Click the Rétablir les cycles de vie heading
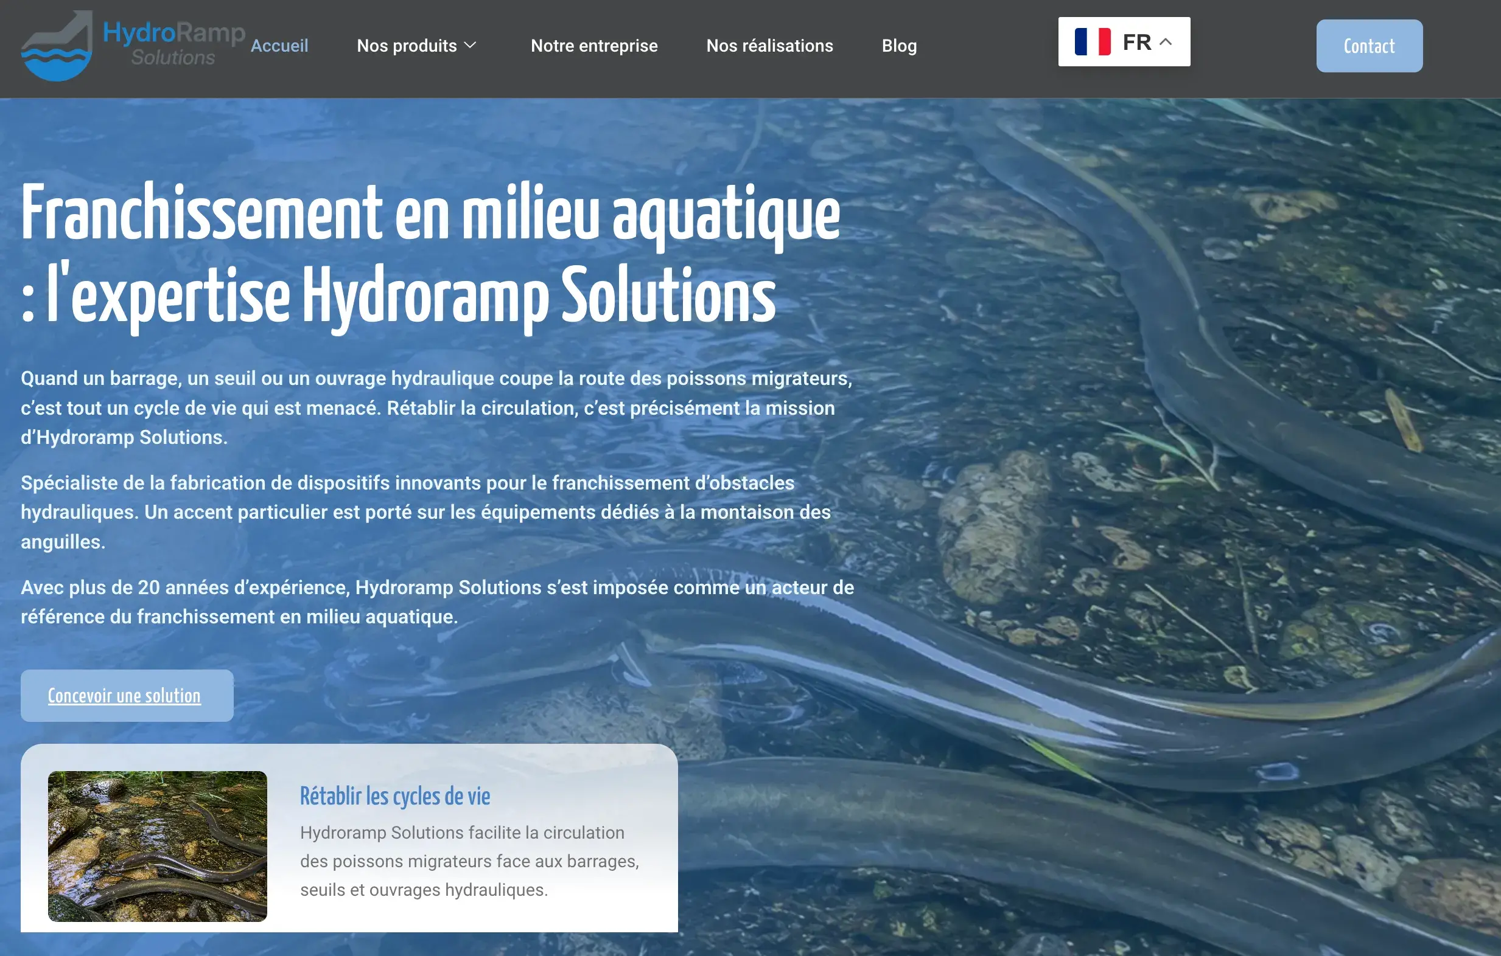The width and height of the screenshot is (1501, 956). [x=394, y=796]
